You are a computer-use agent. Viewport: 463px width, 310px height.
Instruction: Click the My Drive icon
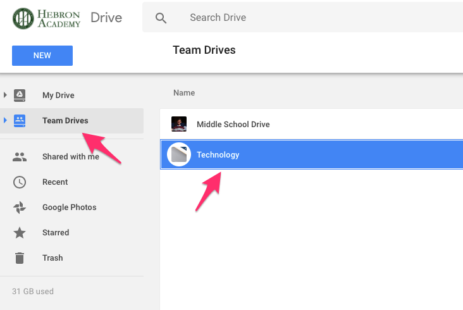[x=20, y=96]
